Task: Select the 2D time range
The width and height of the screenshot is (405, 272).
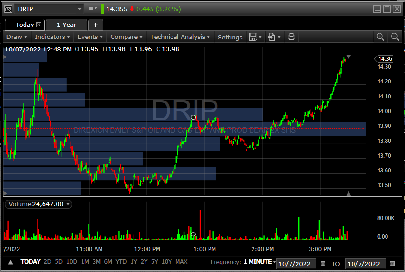Action: tap(48, 262)
